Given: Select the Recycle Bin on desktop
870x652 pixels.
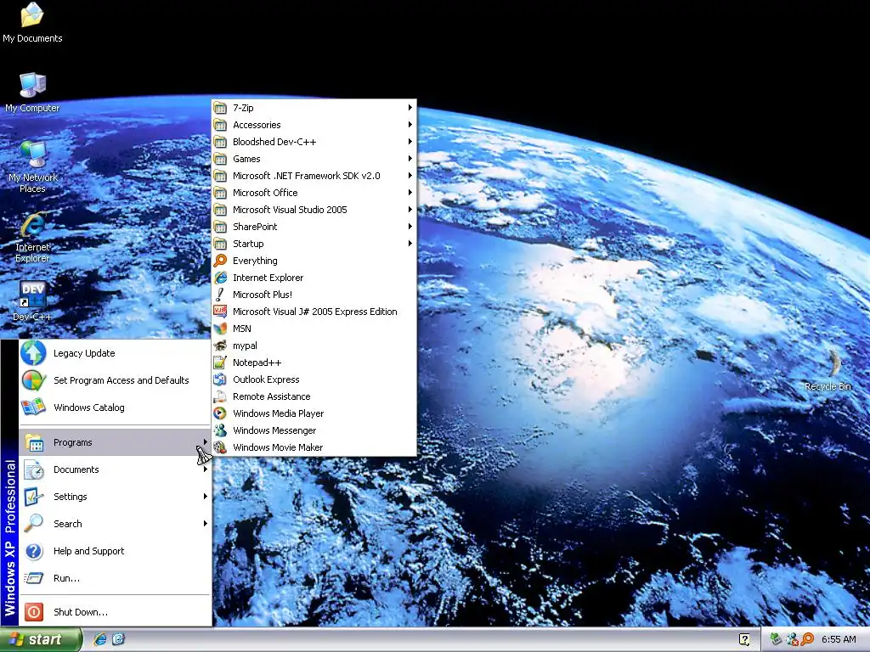Looking at the screenshot, I should coord(828,370).
